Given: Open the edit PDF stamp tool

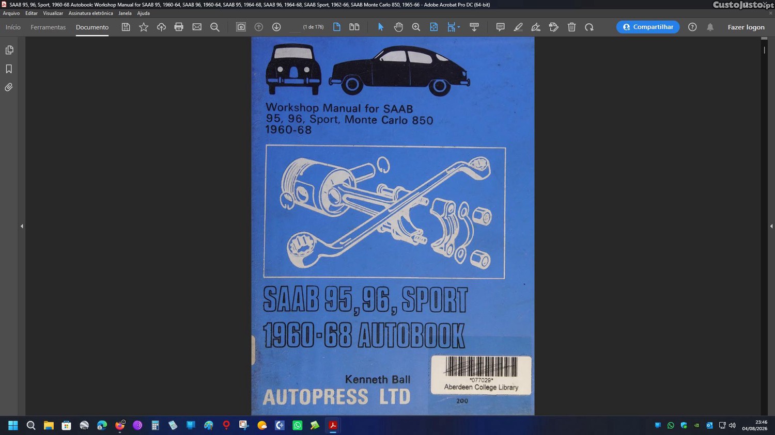Looking at the screenshot, I should tap(554, 27).
